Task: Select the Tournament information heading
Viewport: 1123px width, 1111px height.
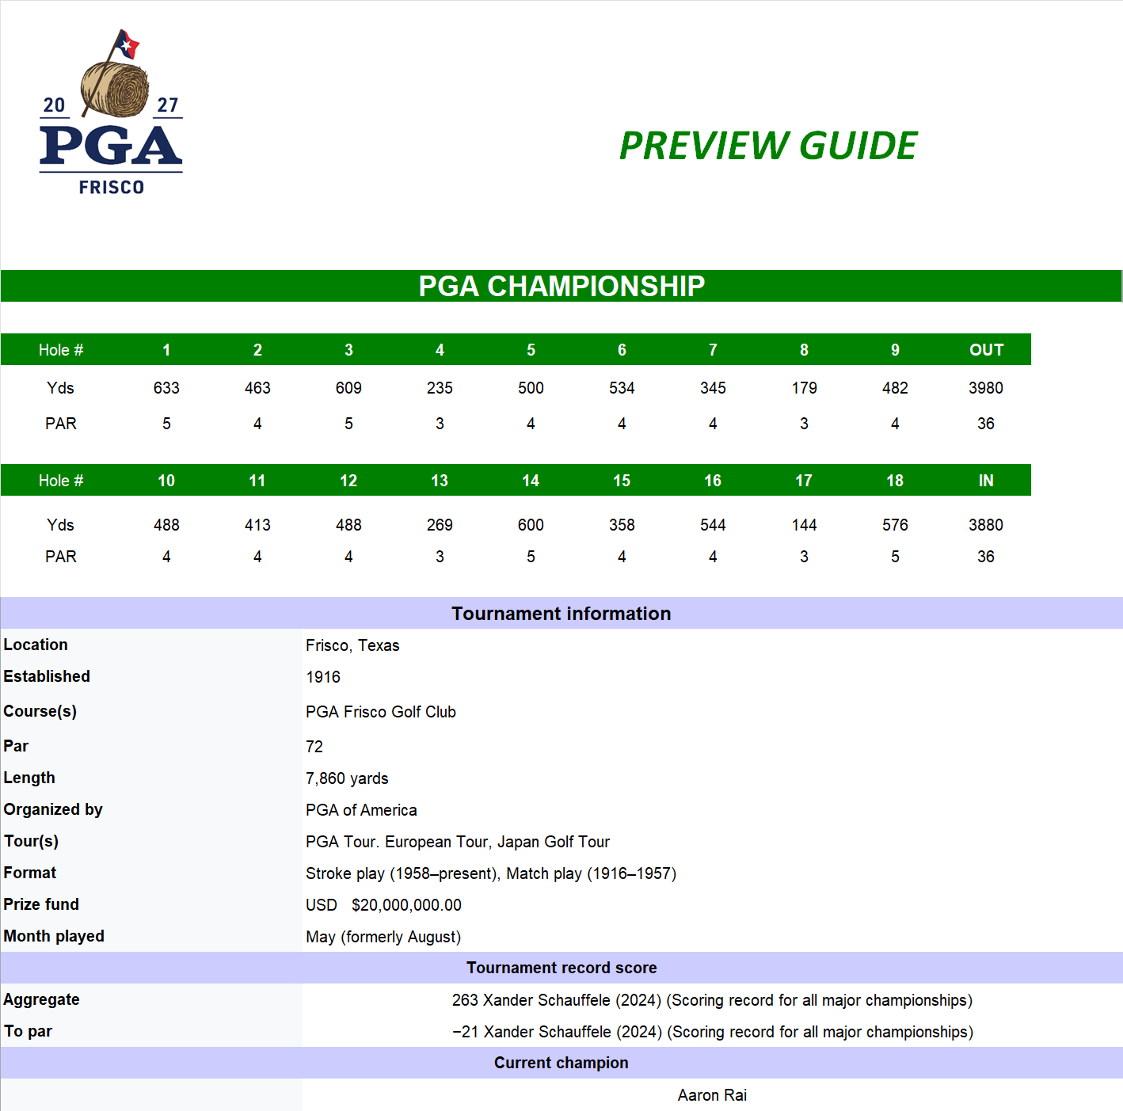Action: tap(561, 614)
